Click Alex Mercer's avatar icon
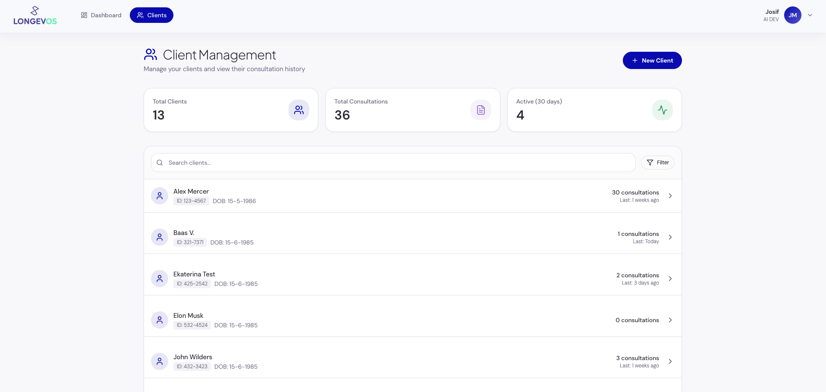The height and width of the screenshot is (392, 826). (160, 195)
